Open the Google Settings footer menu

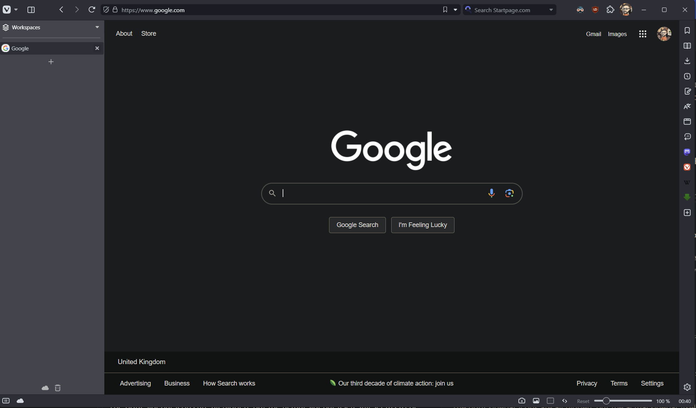click(x=652, y=383)
